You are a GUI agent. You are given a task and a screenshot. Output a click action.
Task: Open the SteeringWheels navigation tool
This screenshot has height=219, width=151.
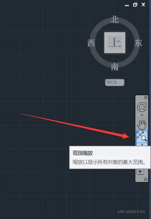[142, 107]
